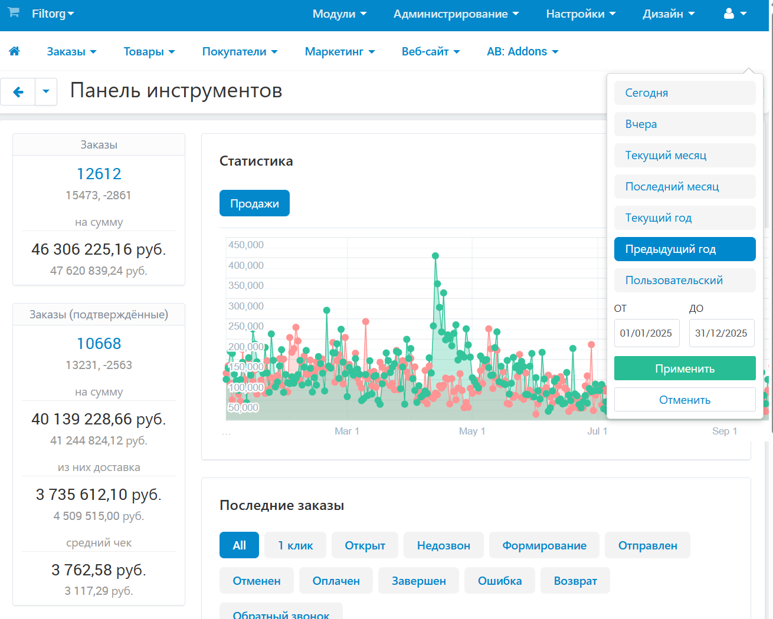Click the ОТ start date field

pyautogui.click(x=646, y=333)
